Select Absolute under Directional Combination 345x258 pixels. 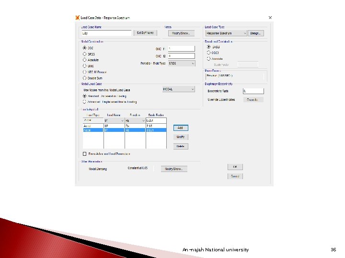208,59
